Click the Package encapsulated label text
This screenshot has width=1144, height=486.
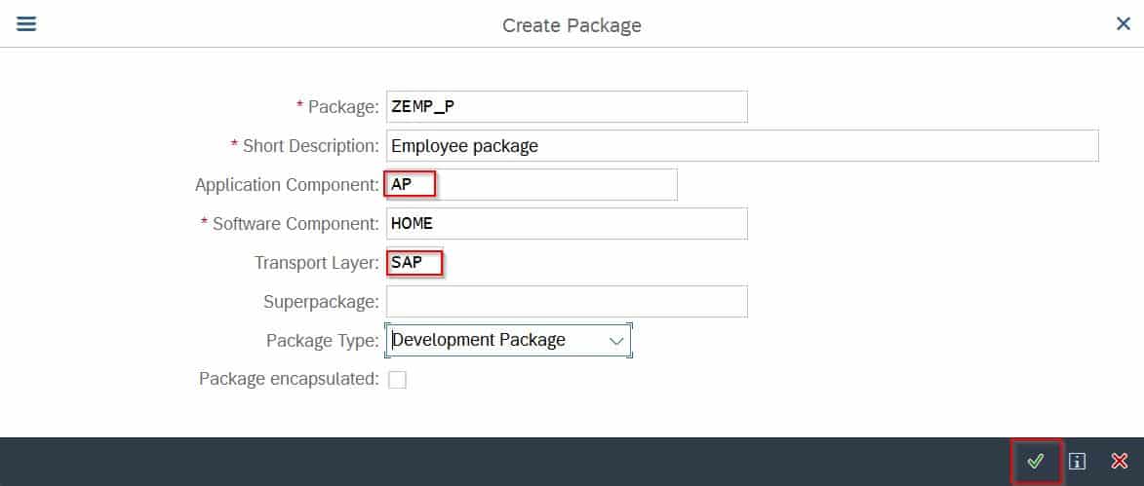[289, 379]
